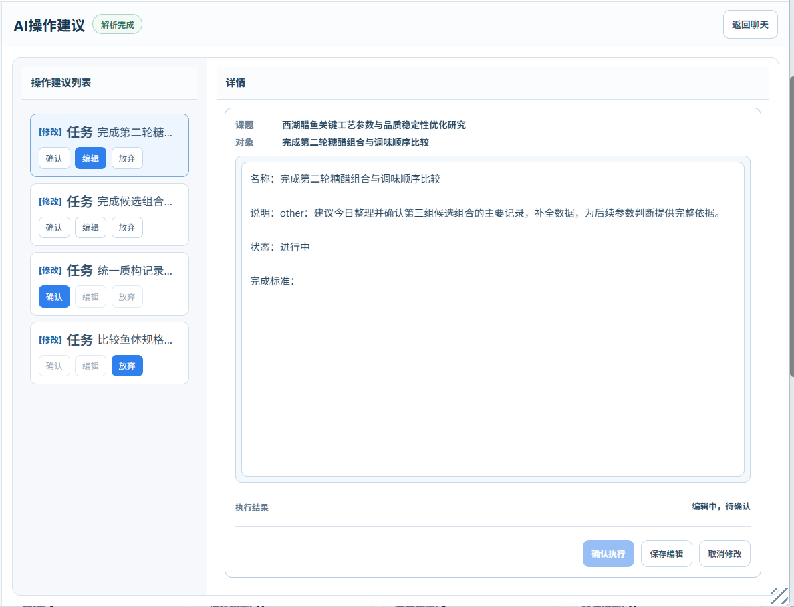Discard the 统一质构记录 task suggestion
The height and width of the screenshot is (607, 794).
coord(127,297)
